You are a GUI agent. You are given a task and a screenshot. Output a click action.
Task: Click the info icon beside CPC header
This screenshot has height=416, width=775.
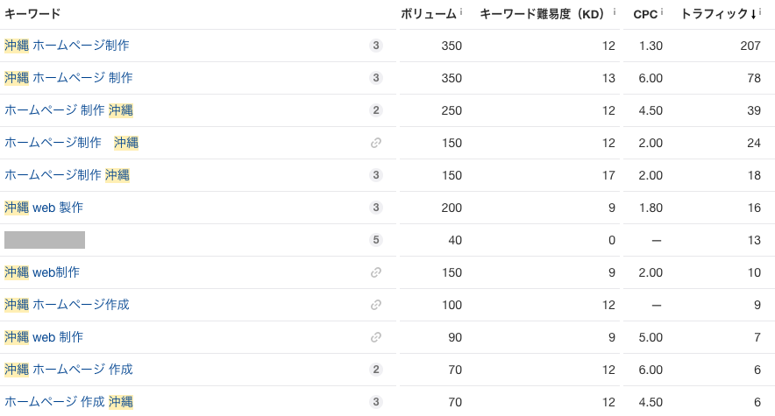[x=662, y=13]
